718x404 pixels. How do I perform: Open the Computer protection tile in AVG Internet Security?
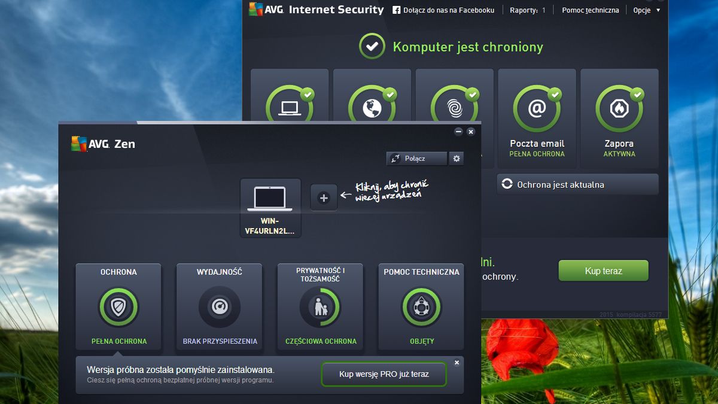pyautogui.click(x=290, y=96)
